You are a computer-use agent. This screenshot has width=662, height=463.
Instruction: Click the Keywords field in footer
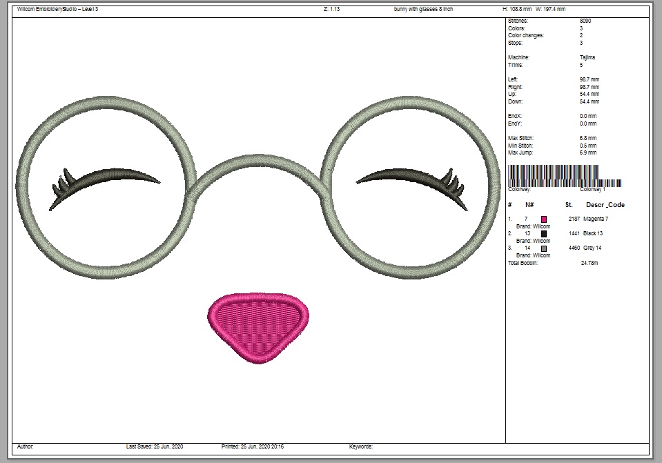361,446
